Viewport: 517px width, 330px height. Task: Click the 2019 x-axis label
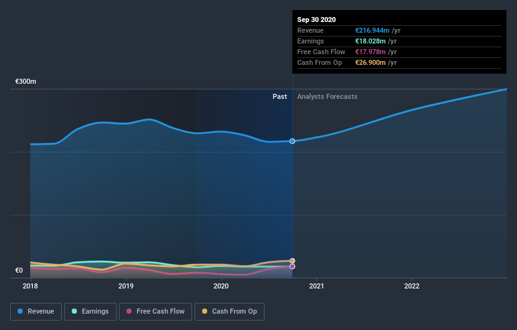126,286
